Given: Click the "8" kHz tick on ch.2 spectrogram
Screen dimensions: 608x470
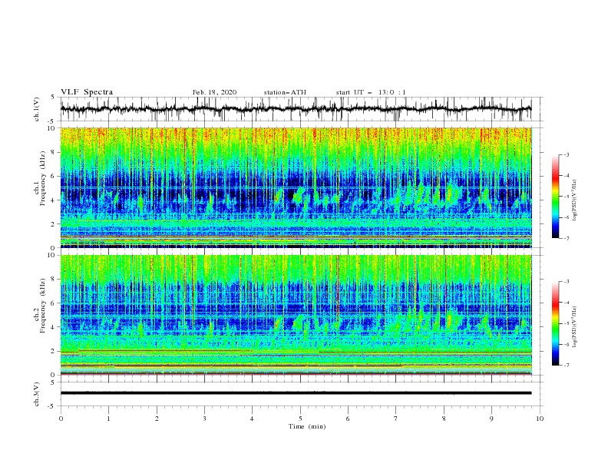Looking at the screenshot, I should click(54, 280).
